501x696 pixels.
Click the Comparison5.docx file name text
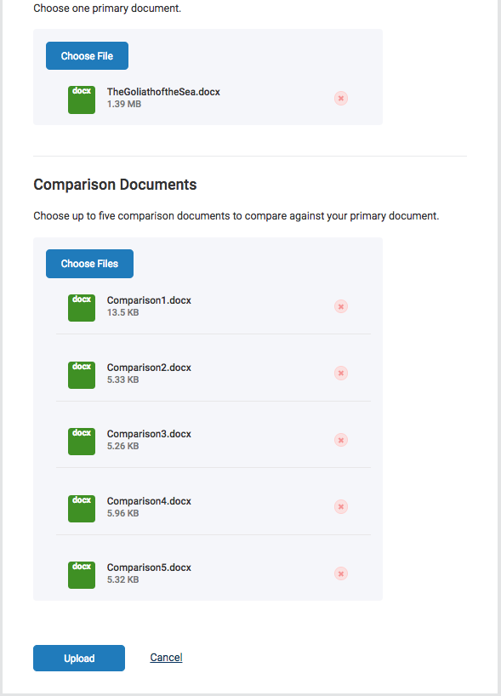pos(149,568)
